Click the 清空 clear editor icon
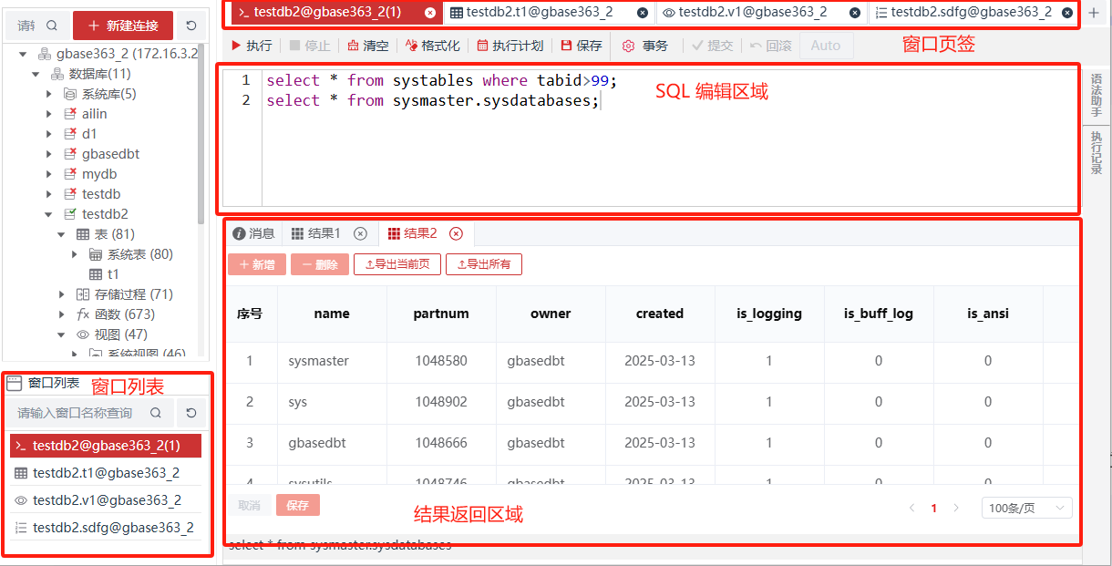 pyautogui.click(x=354, y=46)
